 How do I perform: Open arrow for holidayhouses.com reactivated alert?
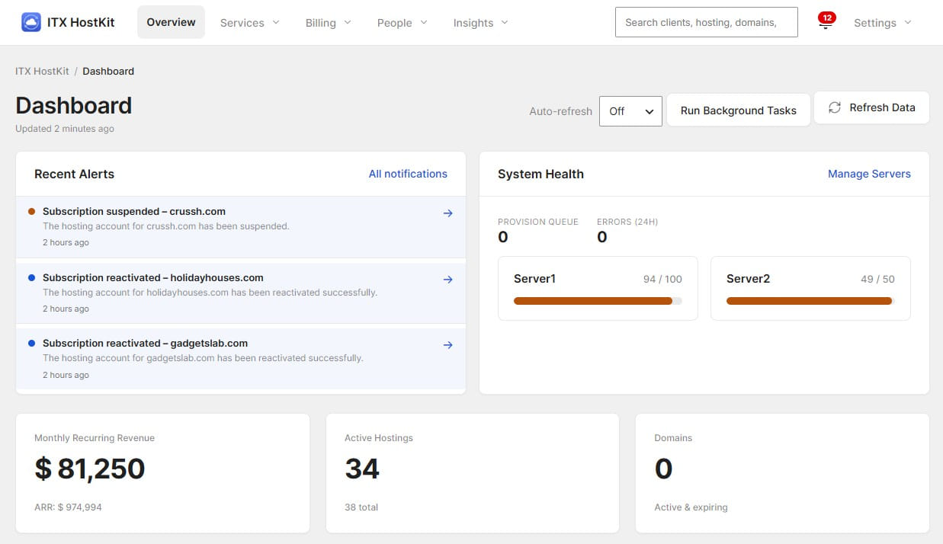tap(447, 280)
